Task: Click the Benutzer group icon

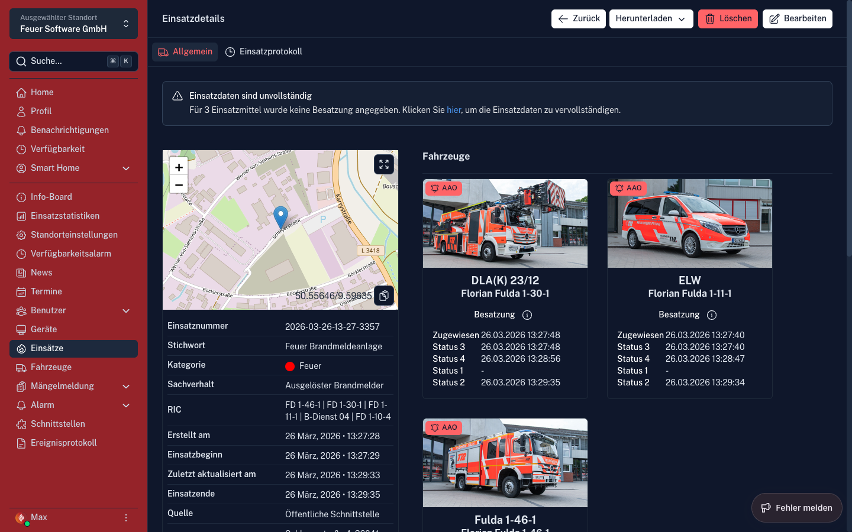Action: click(x=21, y=310)
